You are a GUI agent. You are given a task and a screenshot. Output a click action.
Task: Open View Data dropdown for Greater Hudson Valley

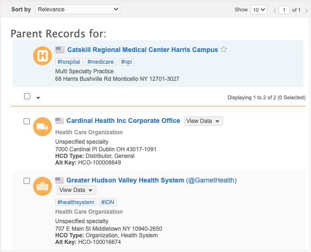pos(76,190)
